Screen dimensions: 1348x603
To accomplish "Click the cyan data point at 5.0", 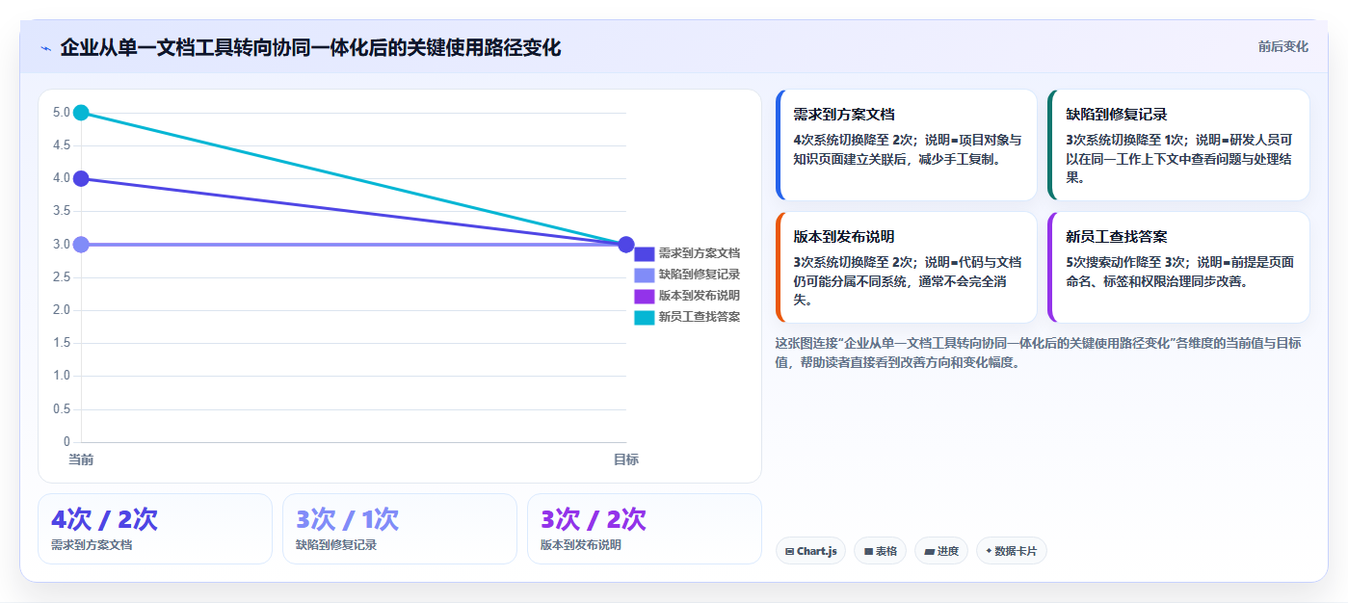I will coord(81,113).
